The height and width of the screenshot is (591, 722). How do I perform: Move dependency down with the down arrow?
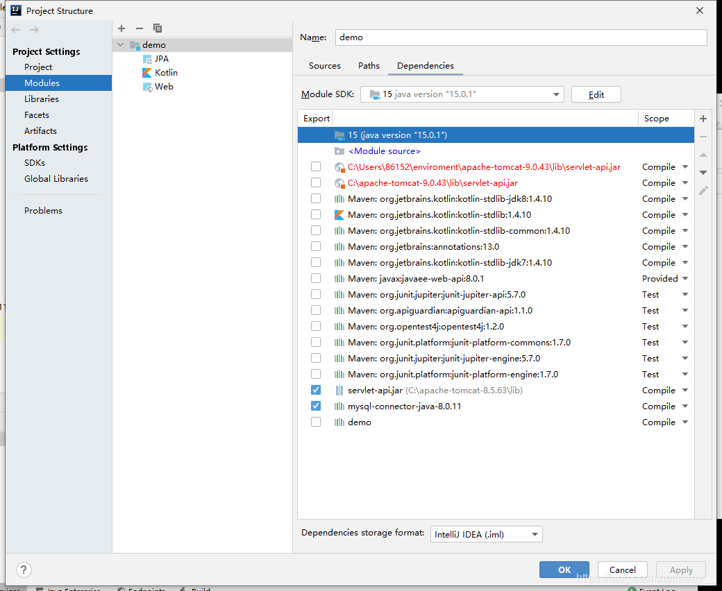click(x=703, y=173)
